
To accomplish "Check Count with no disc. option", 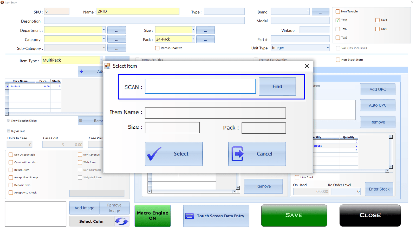I will (x=11, y=162).
